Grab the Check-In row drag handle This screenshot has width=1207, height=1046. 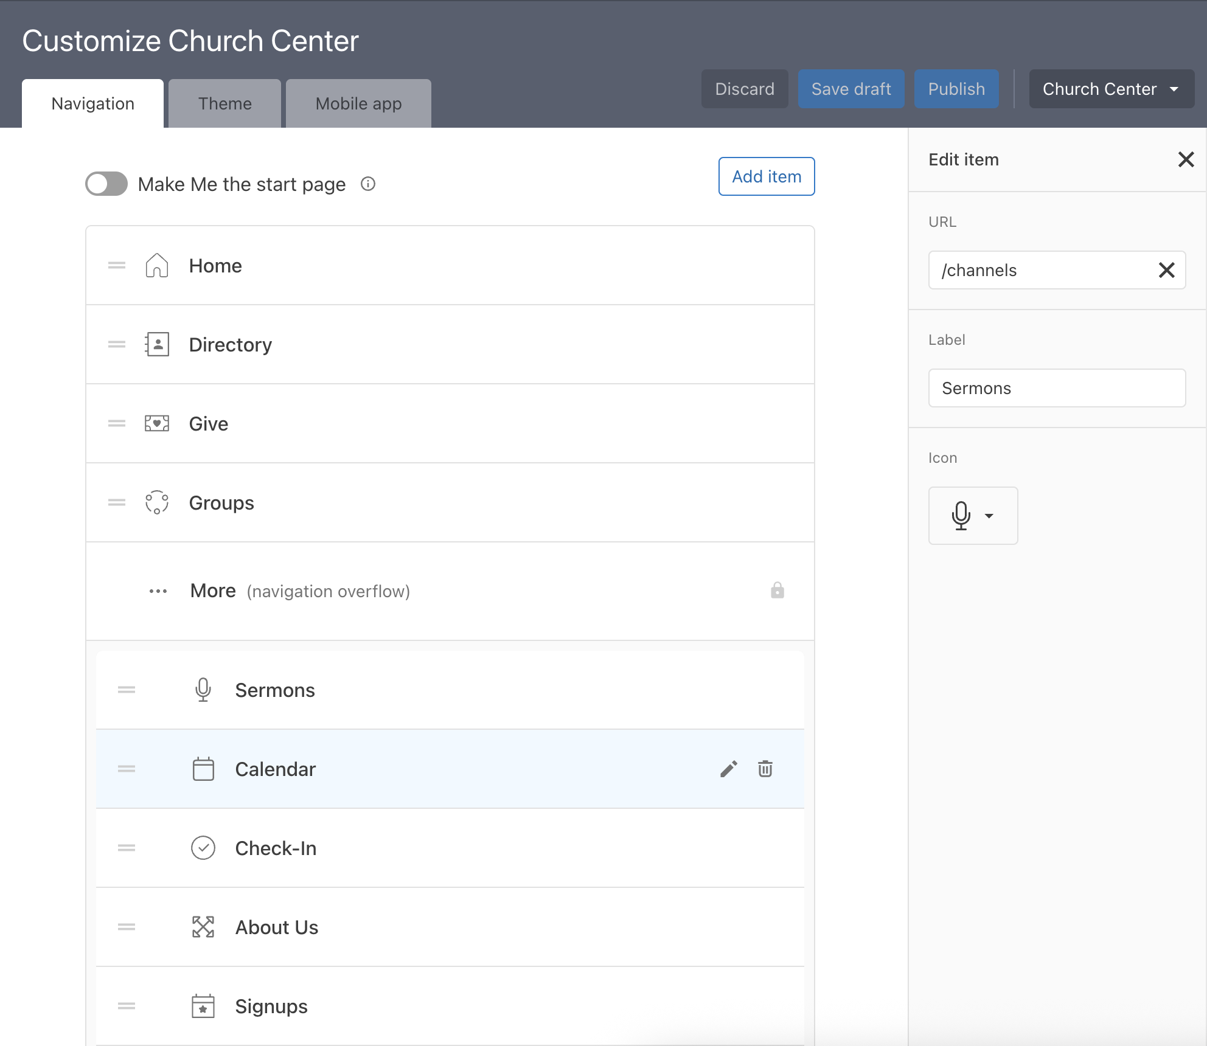(x=127, y=848)
